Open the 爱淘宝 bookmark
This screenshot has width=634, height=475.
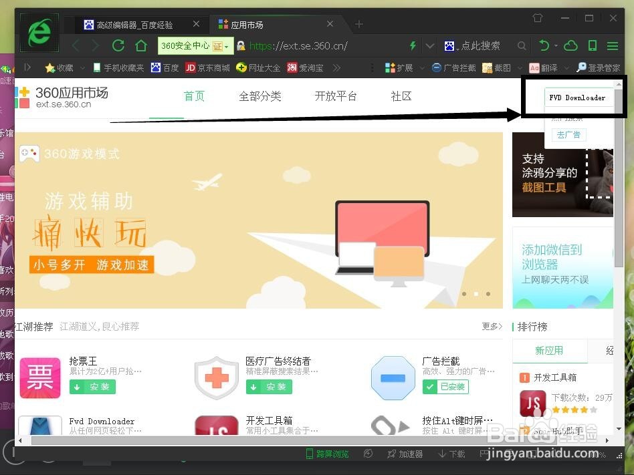tap(305, 68)
